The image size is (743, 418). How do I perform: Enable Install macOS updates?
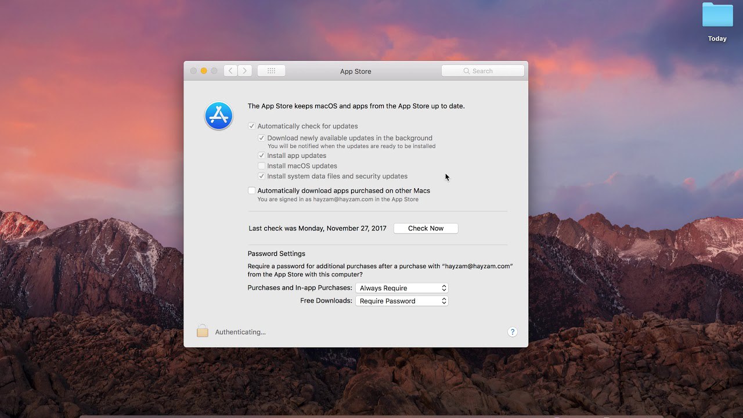(261, 166)
